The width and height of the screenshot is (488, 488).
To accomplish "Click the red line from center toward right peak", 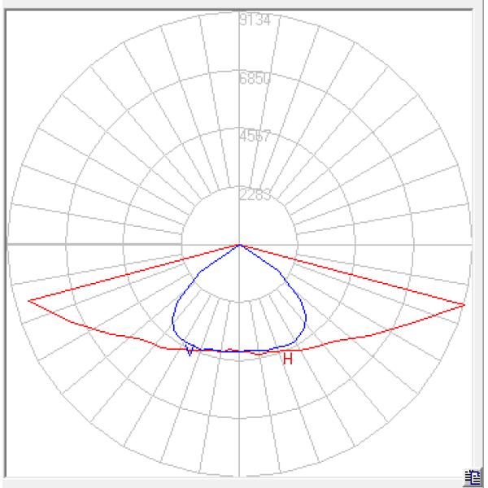I will [351, 274].
